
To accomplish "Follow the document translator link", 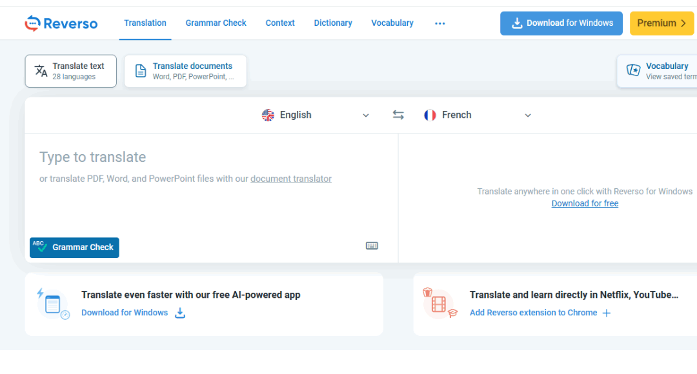I will coord(291,179).
